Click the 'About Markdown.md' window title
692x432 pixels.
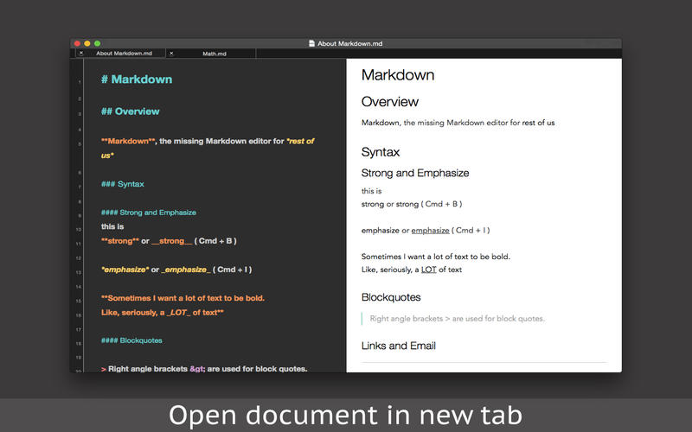[x=350, y=43]
